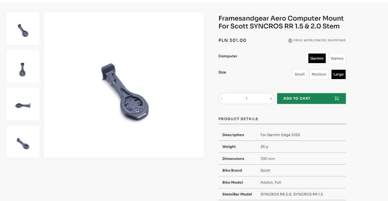The width and height of the screenshot is (388, 201).
Task: Choose the Small size option
Action: point(299,74)
